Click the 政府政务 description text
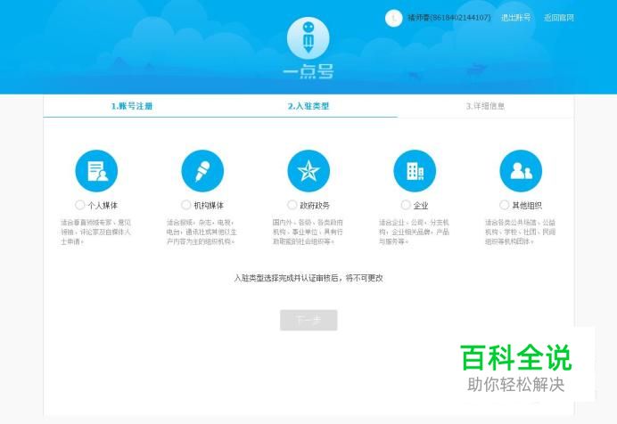 (308, 232)
